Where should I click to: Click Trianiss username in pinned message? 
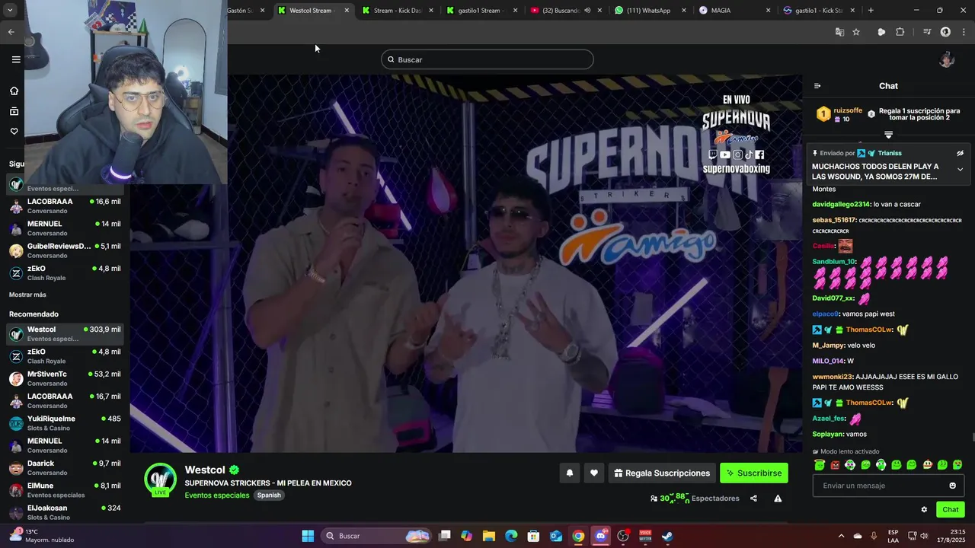click(890, 153)
